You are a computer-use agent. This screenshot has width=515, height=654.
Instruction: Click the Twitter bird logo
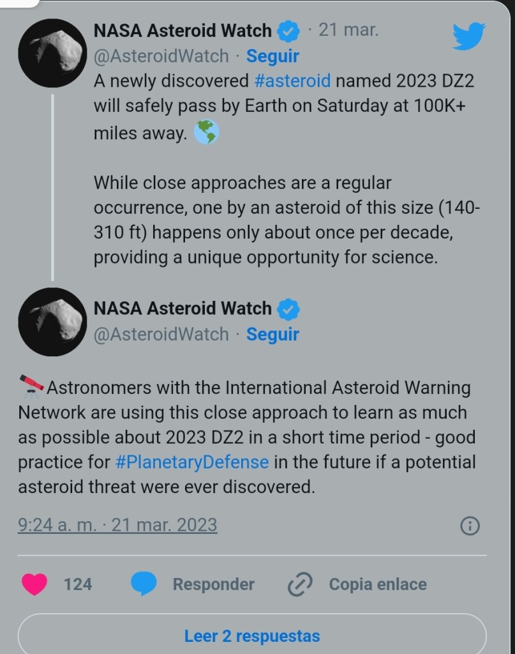point(469,36)
